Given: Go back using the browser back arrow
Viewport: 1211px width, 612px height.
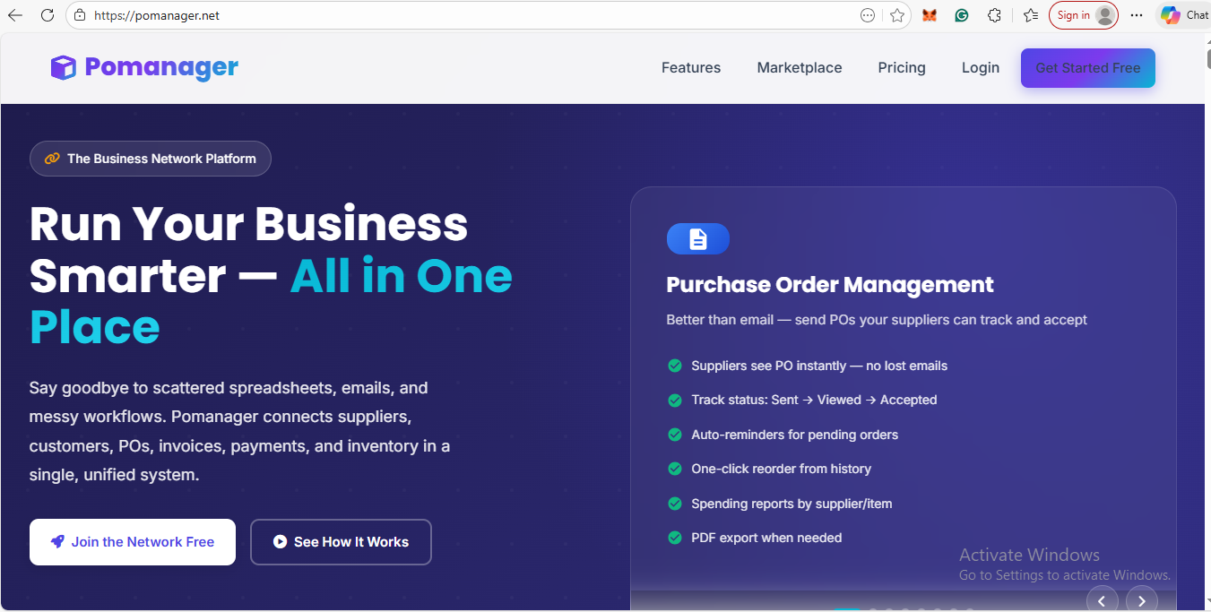Looking at the screenshot, I should pos(15,15).
